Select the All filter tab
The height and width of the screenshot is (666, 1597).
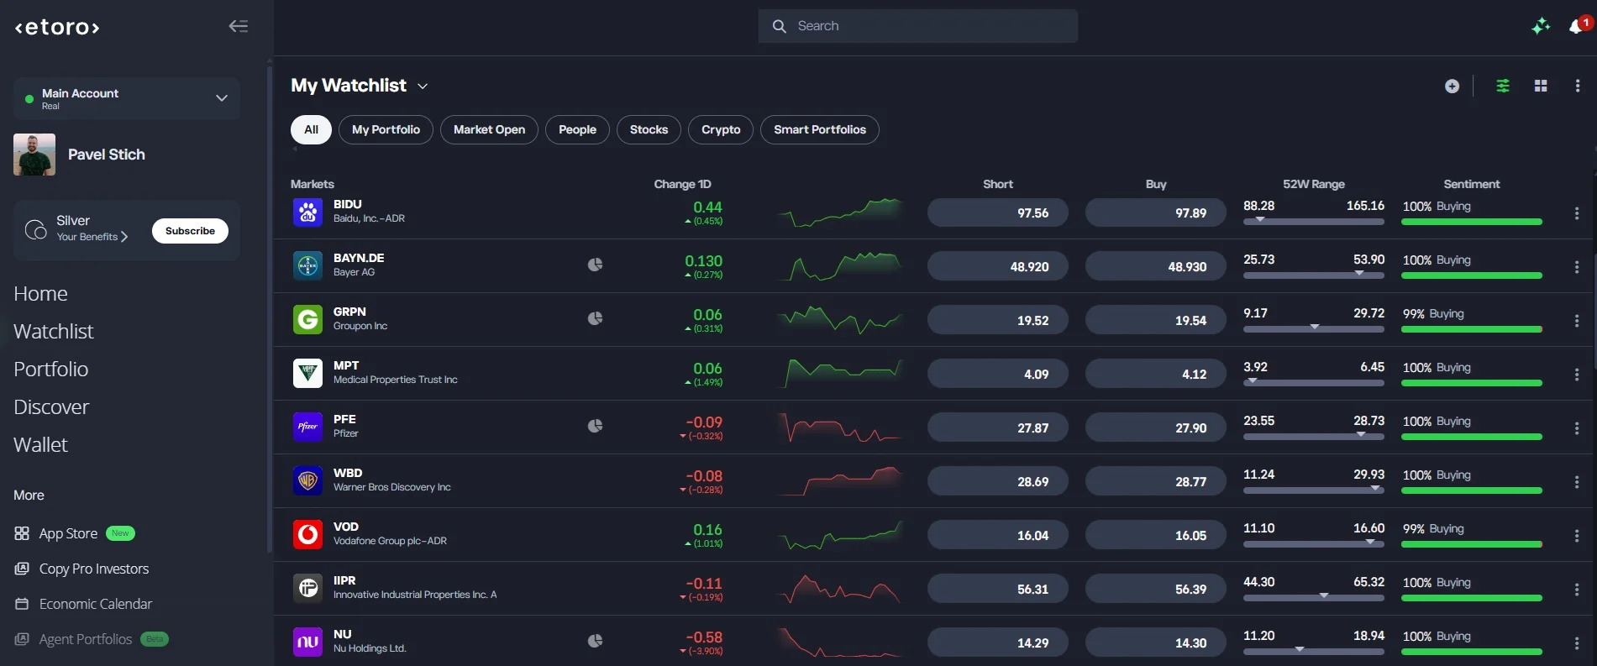pos(311,129)
